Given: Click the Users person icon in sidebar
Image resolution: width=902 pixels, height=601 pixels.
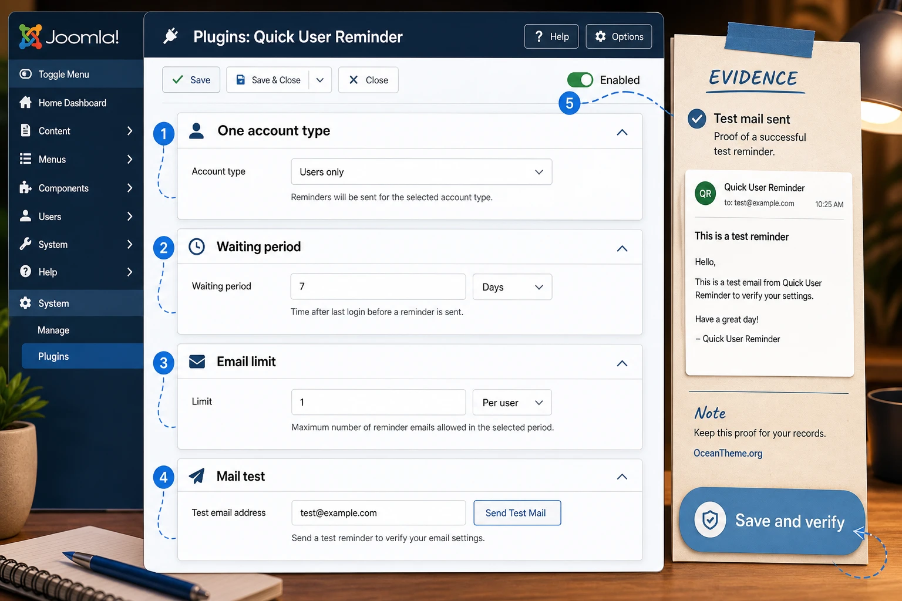Looking at the screenshot, I should pos(25,216).
